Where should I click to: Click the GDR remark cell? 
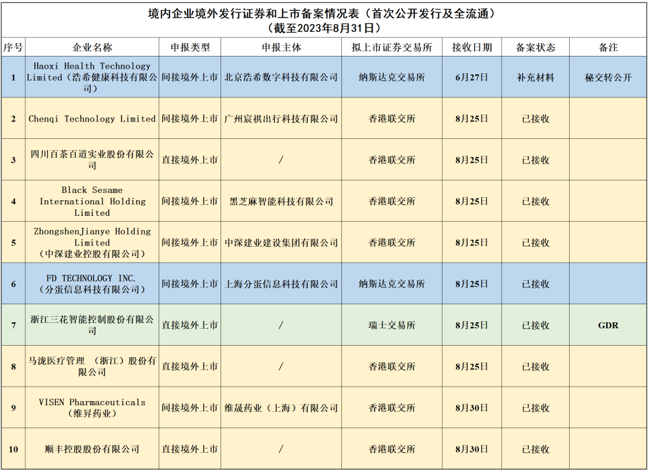click(x=608, y=325)
